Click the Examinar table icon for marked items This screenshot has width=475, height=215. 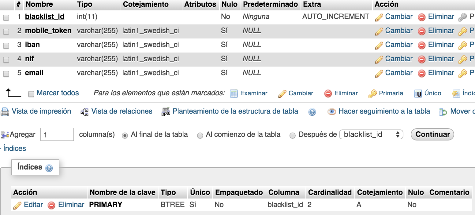coord(234,93)
